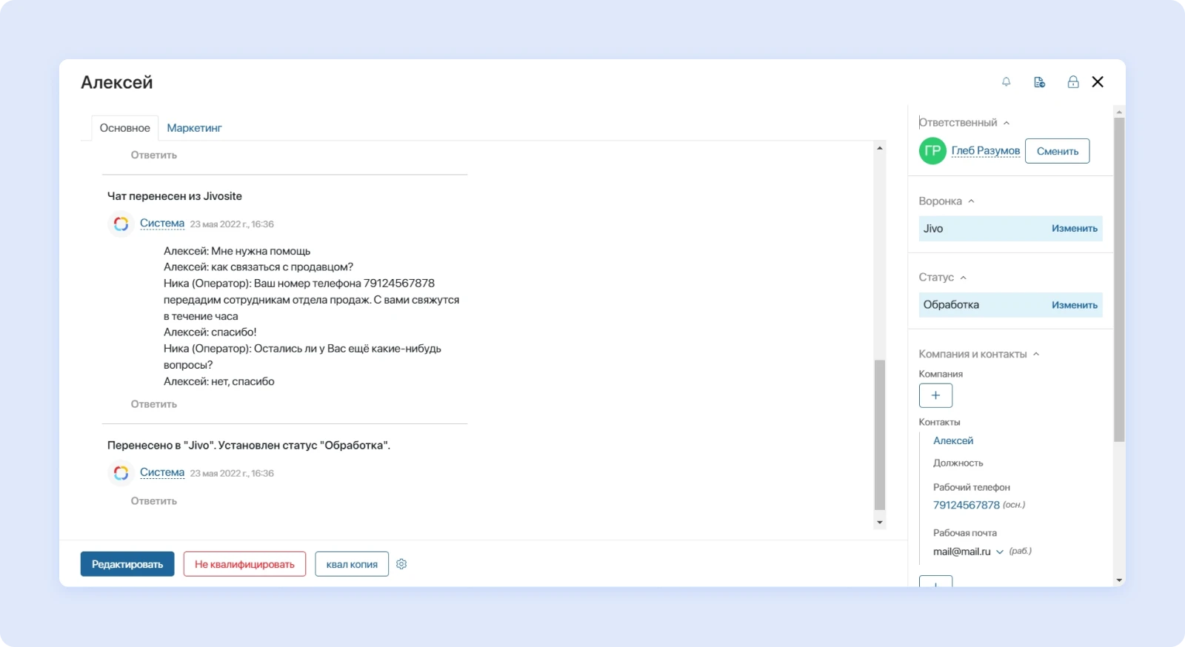Viewport: 1185px width, 647px height.
Task: Click the Не квалифицировать button
Action: (x=244, y=564)
